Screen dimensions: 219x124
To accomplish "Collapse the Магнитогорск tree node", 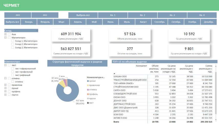I will pyautogui.click(x=5, y=38).
